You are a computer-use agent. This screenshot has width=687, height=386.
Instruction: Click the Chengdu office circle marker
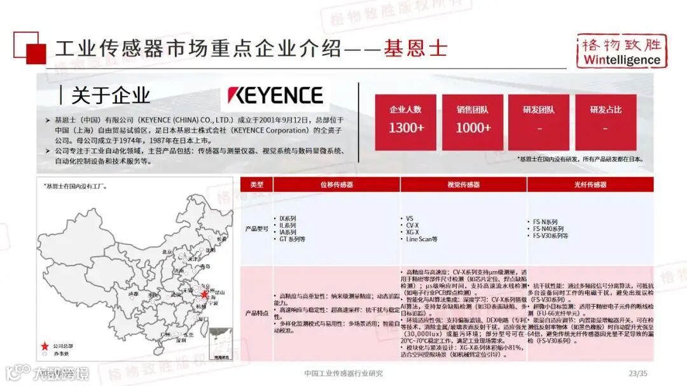132,298
